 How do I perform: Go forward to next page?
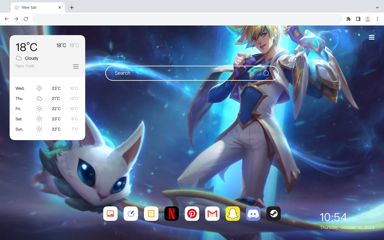pyautogui.click(x=16, y=19)
